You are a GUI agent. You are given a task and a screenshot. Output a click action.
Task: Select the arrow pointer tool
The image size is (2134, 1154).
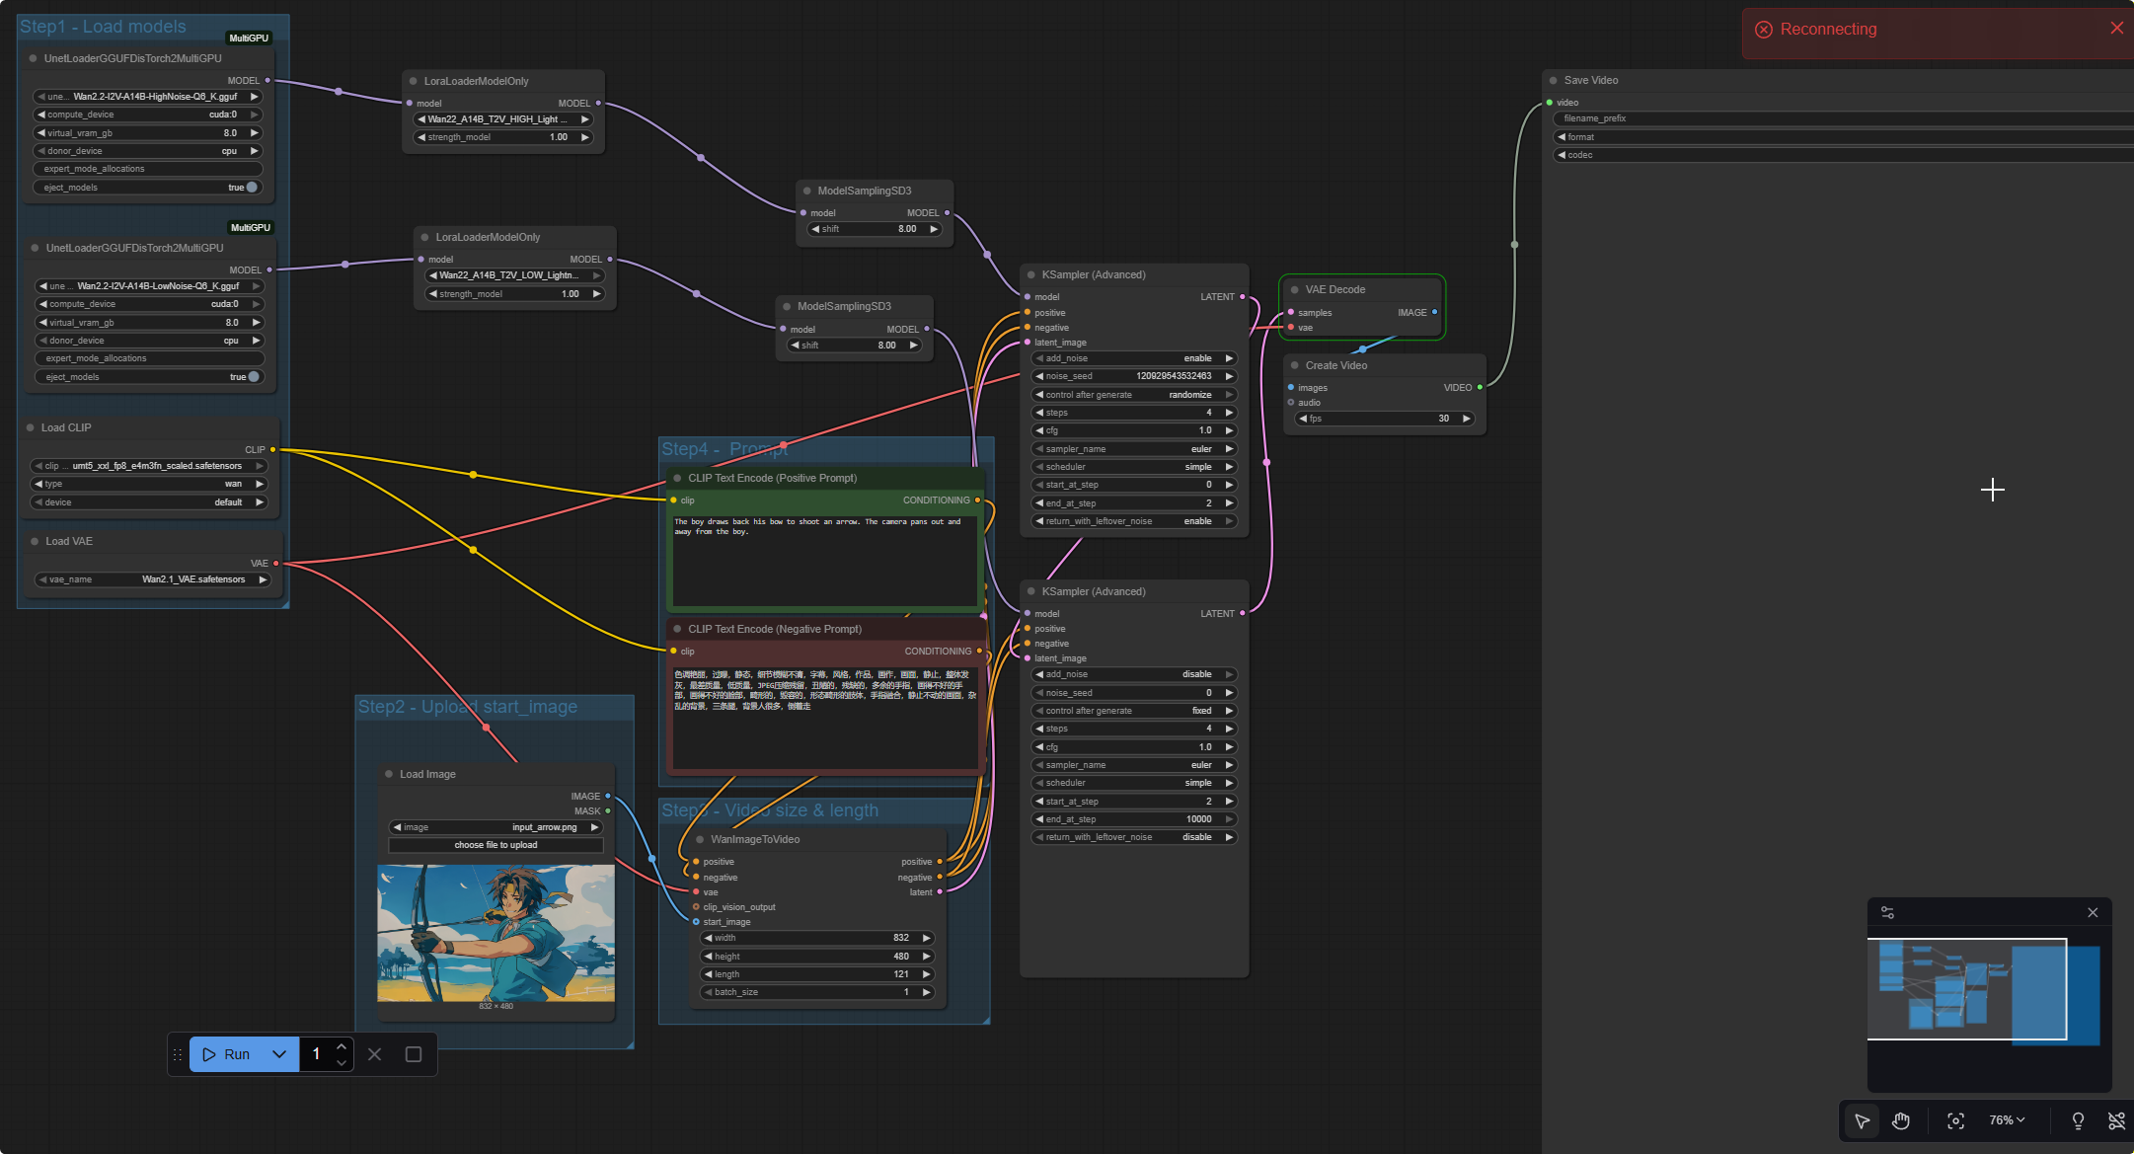point(1862,1120)
